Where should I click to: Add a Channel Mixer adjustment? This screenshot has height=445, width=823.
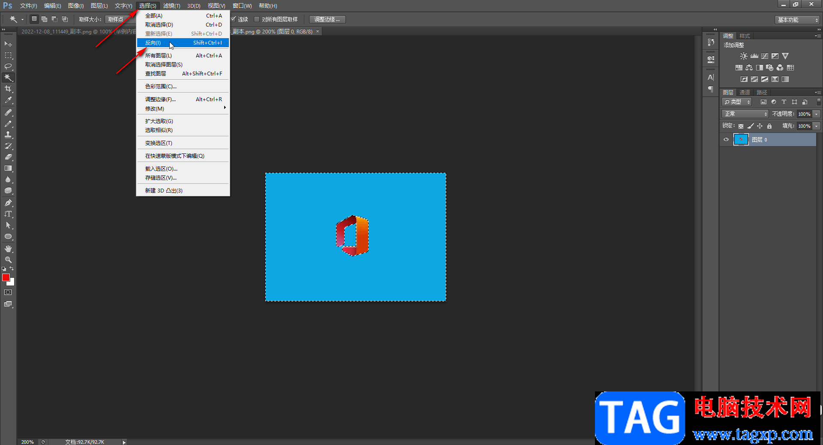point(780,68)
